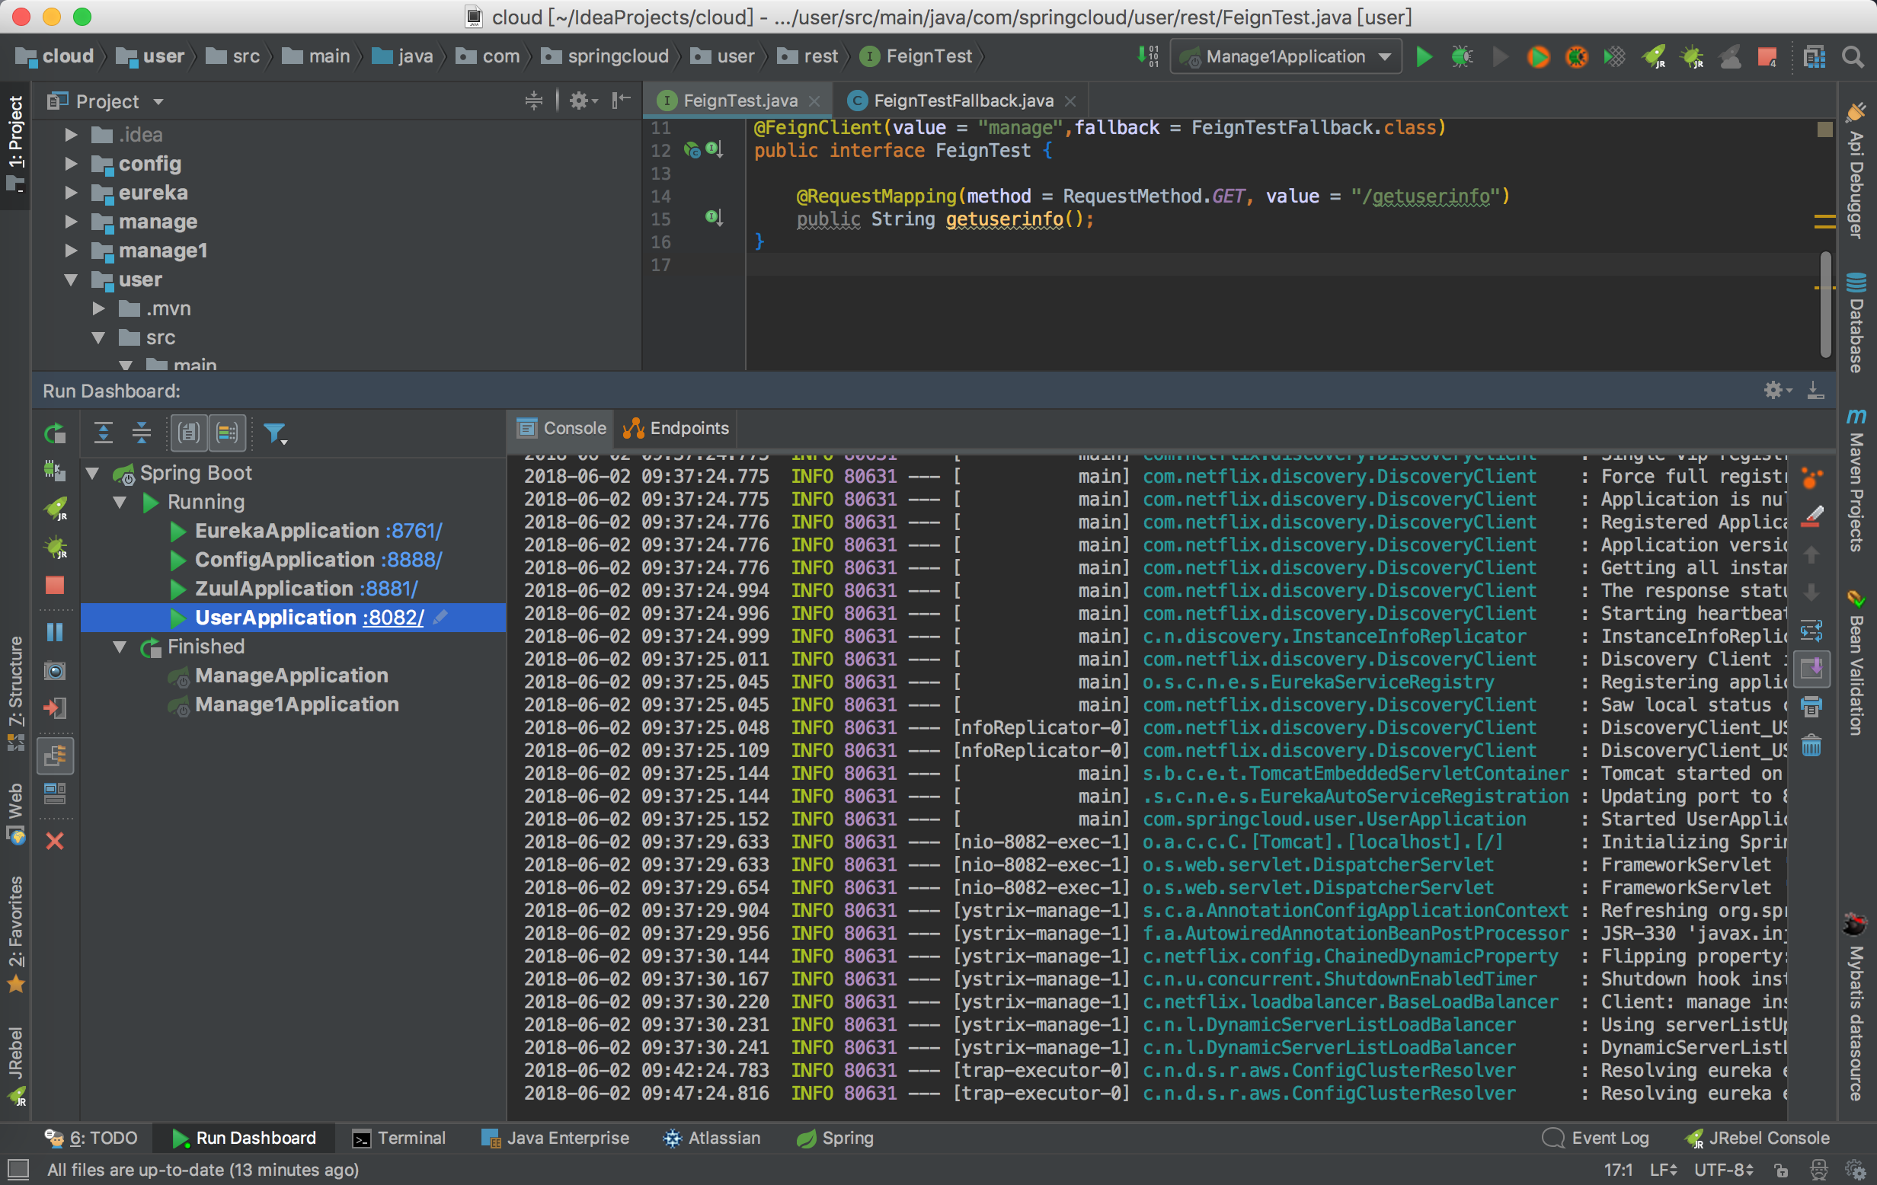Open the :8082/ link of UserApplication
1877x1185 pixels.
coord(394,618)
